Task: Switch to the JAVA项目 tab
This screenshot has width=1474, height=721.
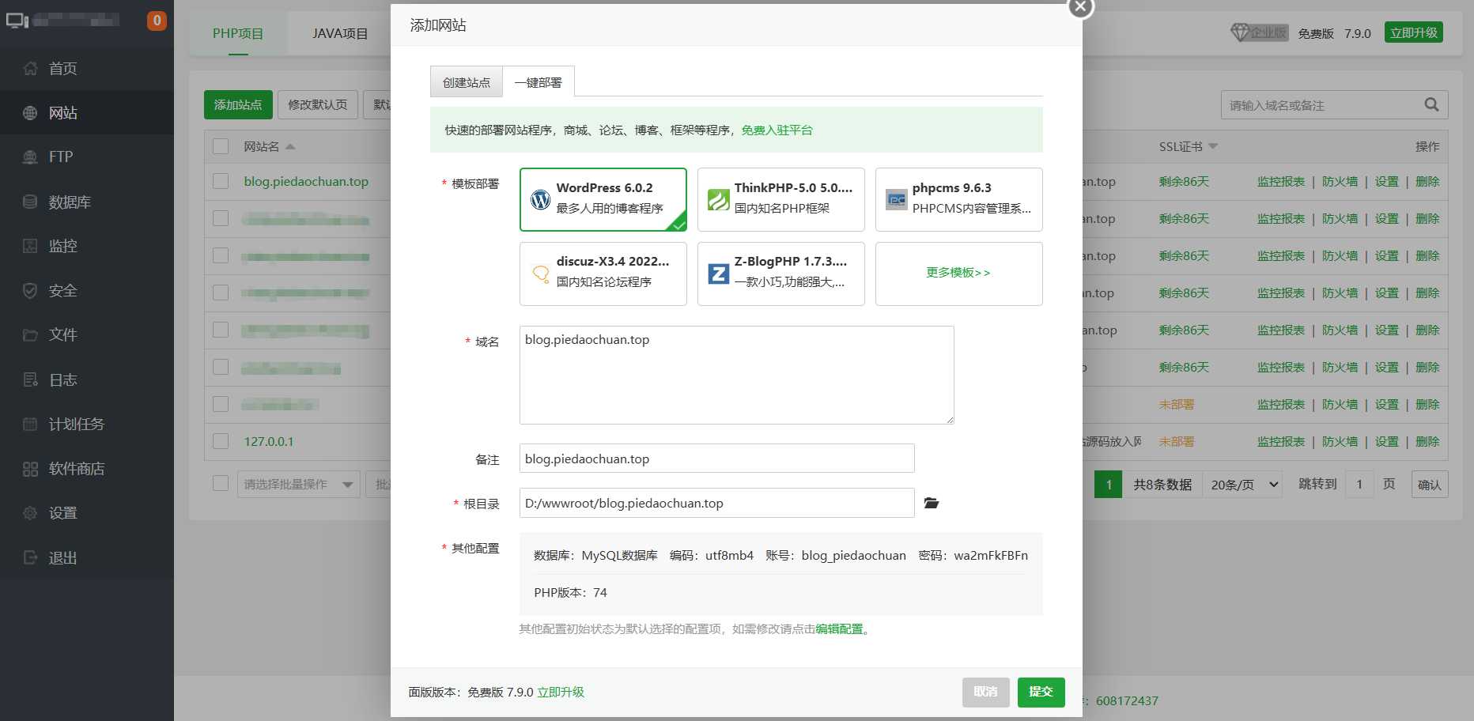Action: (x=340, y=33)
